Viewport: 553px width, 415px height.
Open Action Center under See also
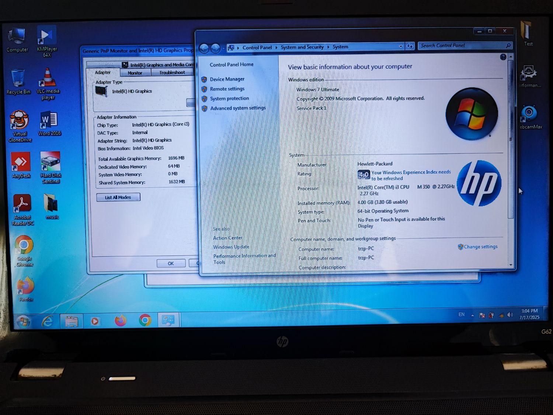[227, 238]
